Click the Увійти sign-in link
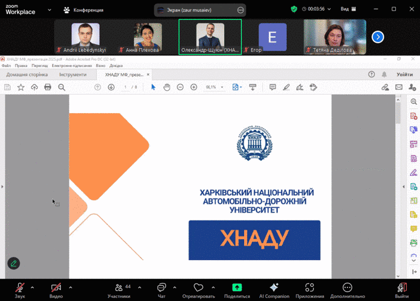This screenshot has height=301, width=420. coord(405,74)
